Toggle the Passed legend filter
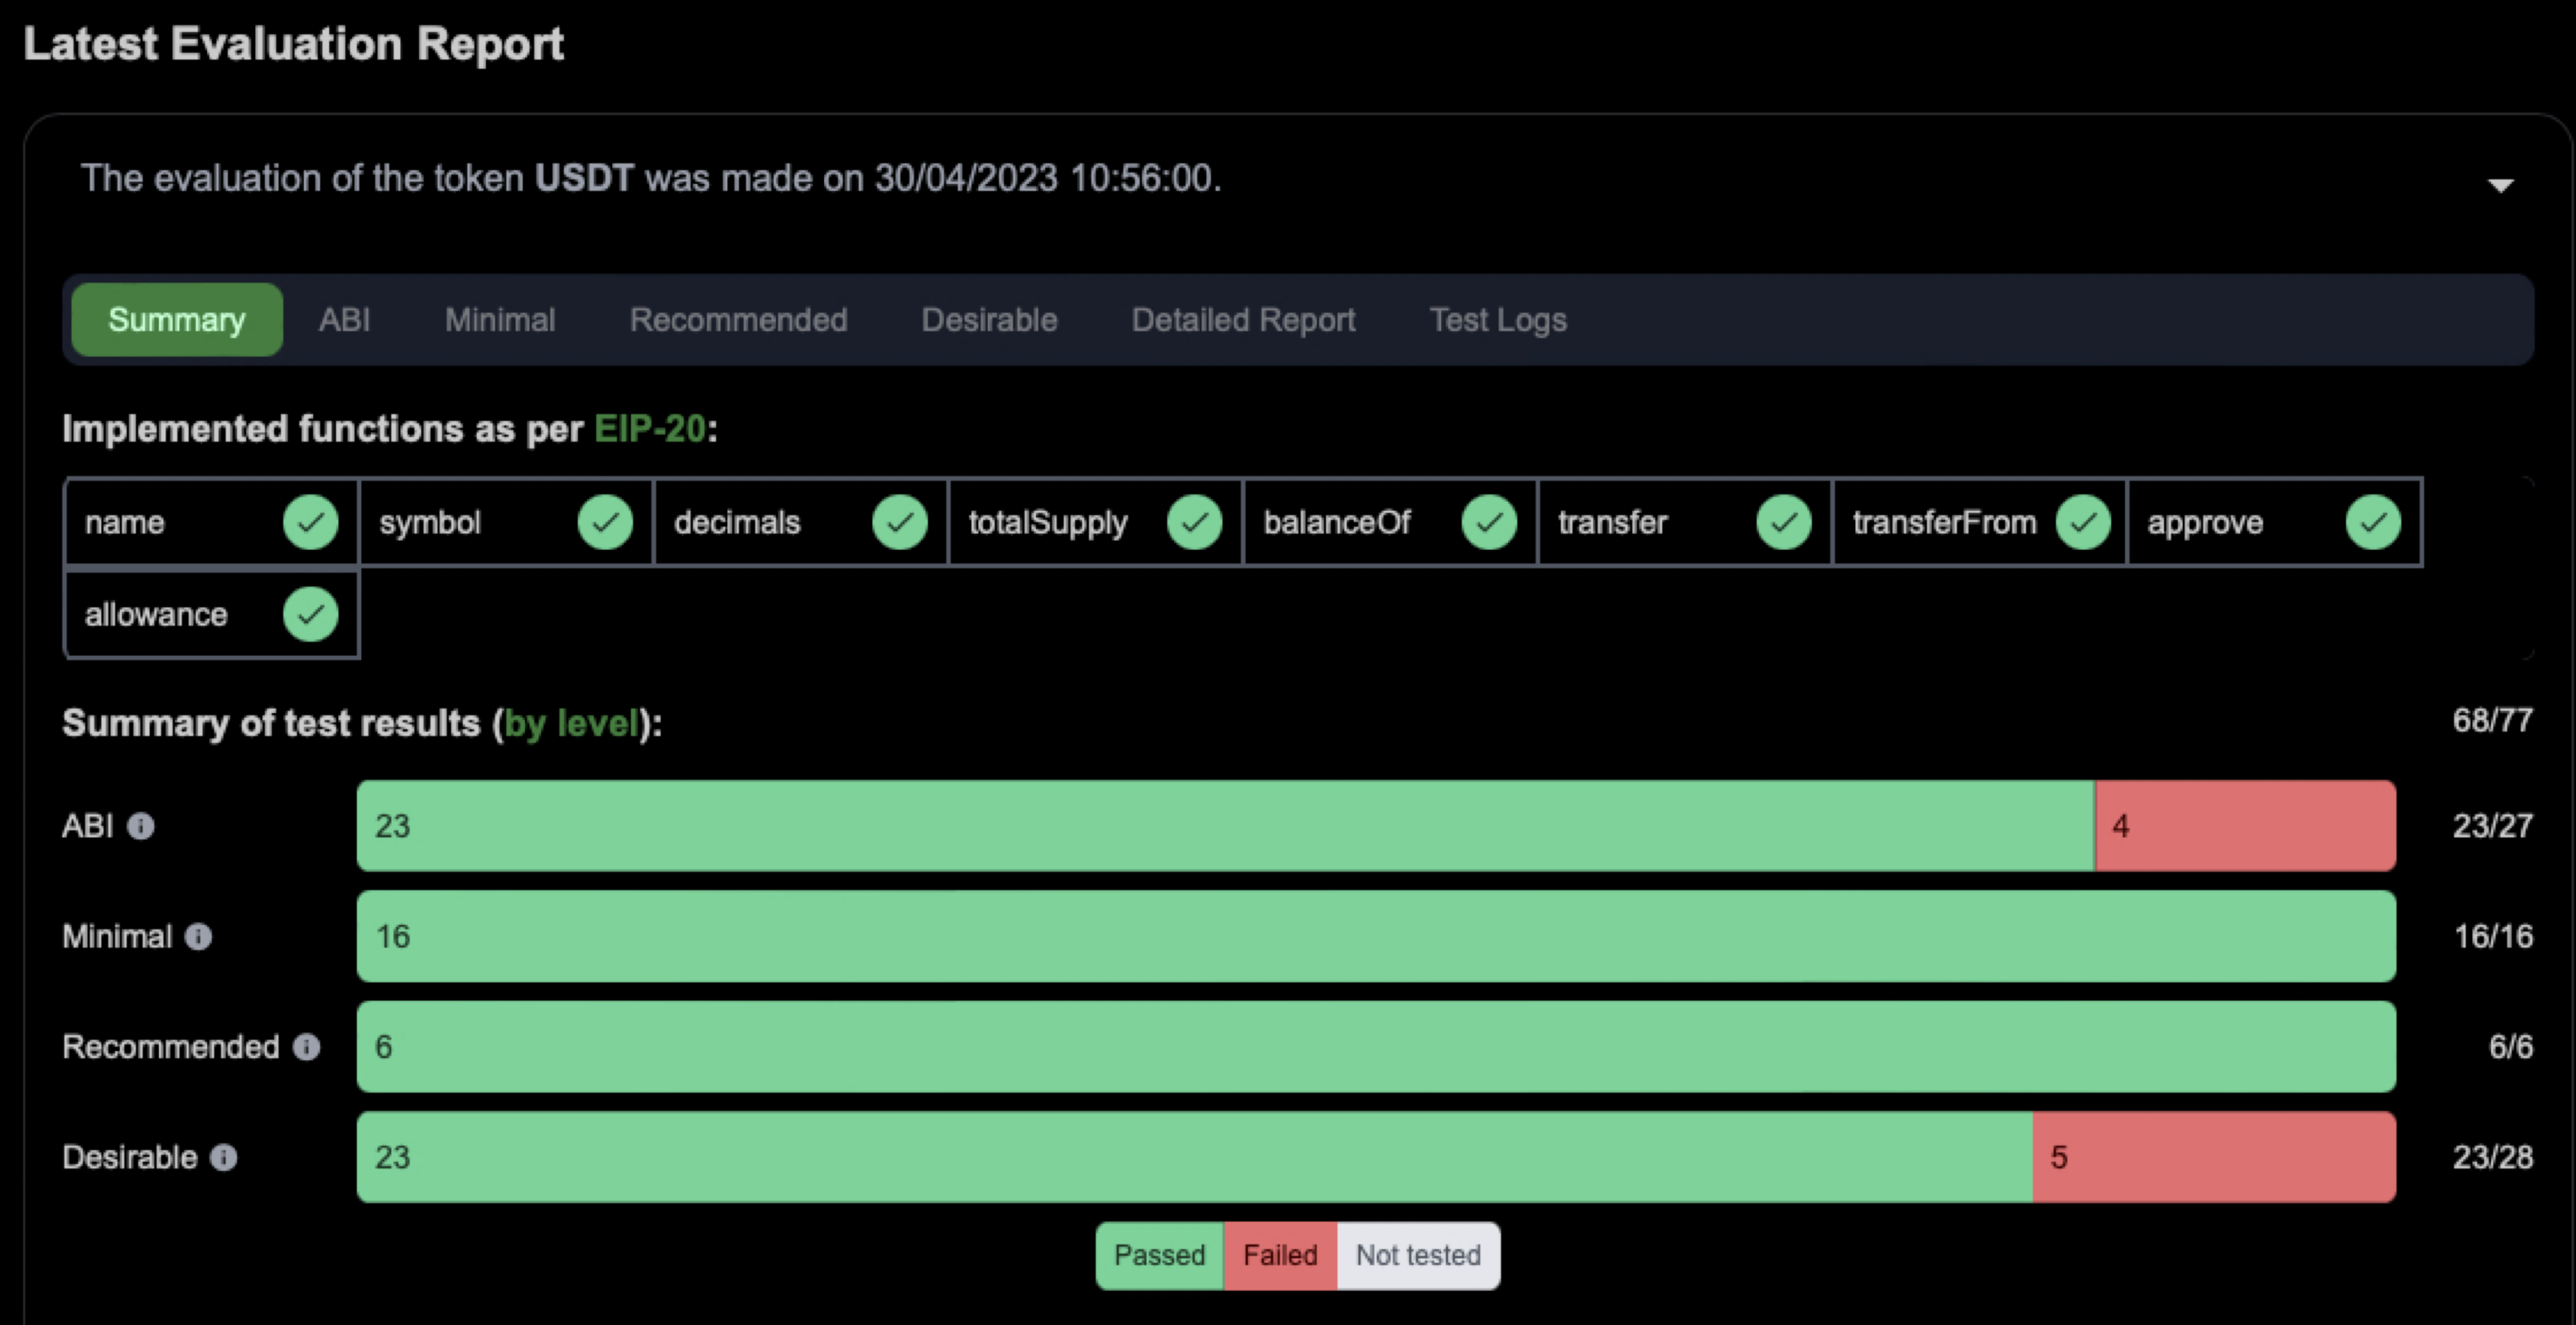The width and height of the screenshot is (2576, 1325). pos(1160,1255)
